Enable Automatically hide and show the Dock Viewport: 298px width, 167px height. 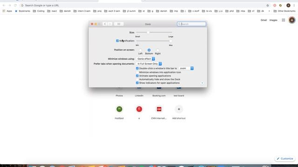click(137, 79)
